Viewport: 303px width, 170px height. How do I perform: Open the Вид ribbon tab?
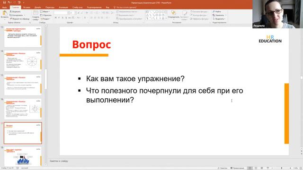(107, 8)
